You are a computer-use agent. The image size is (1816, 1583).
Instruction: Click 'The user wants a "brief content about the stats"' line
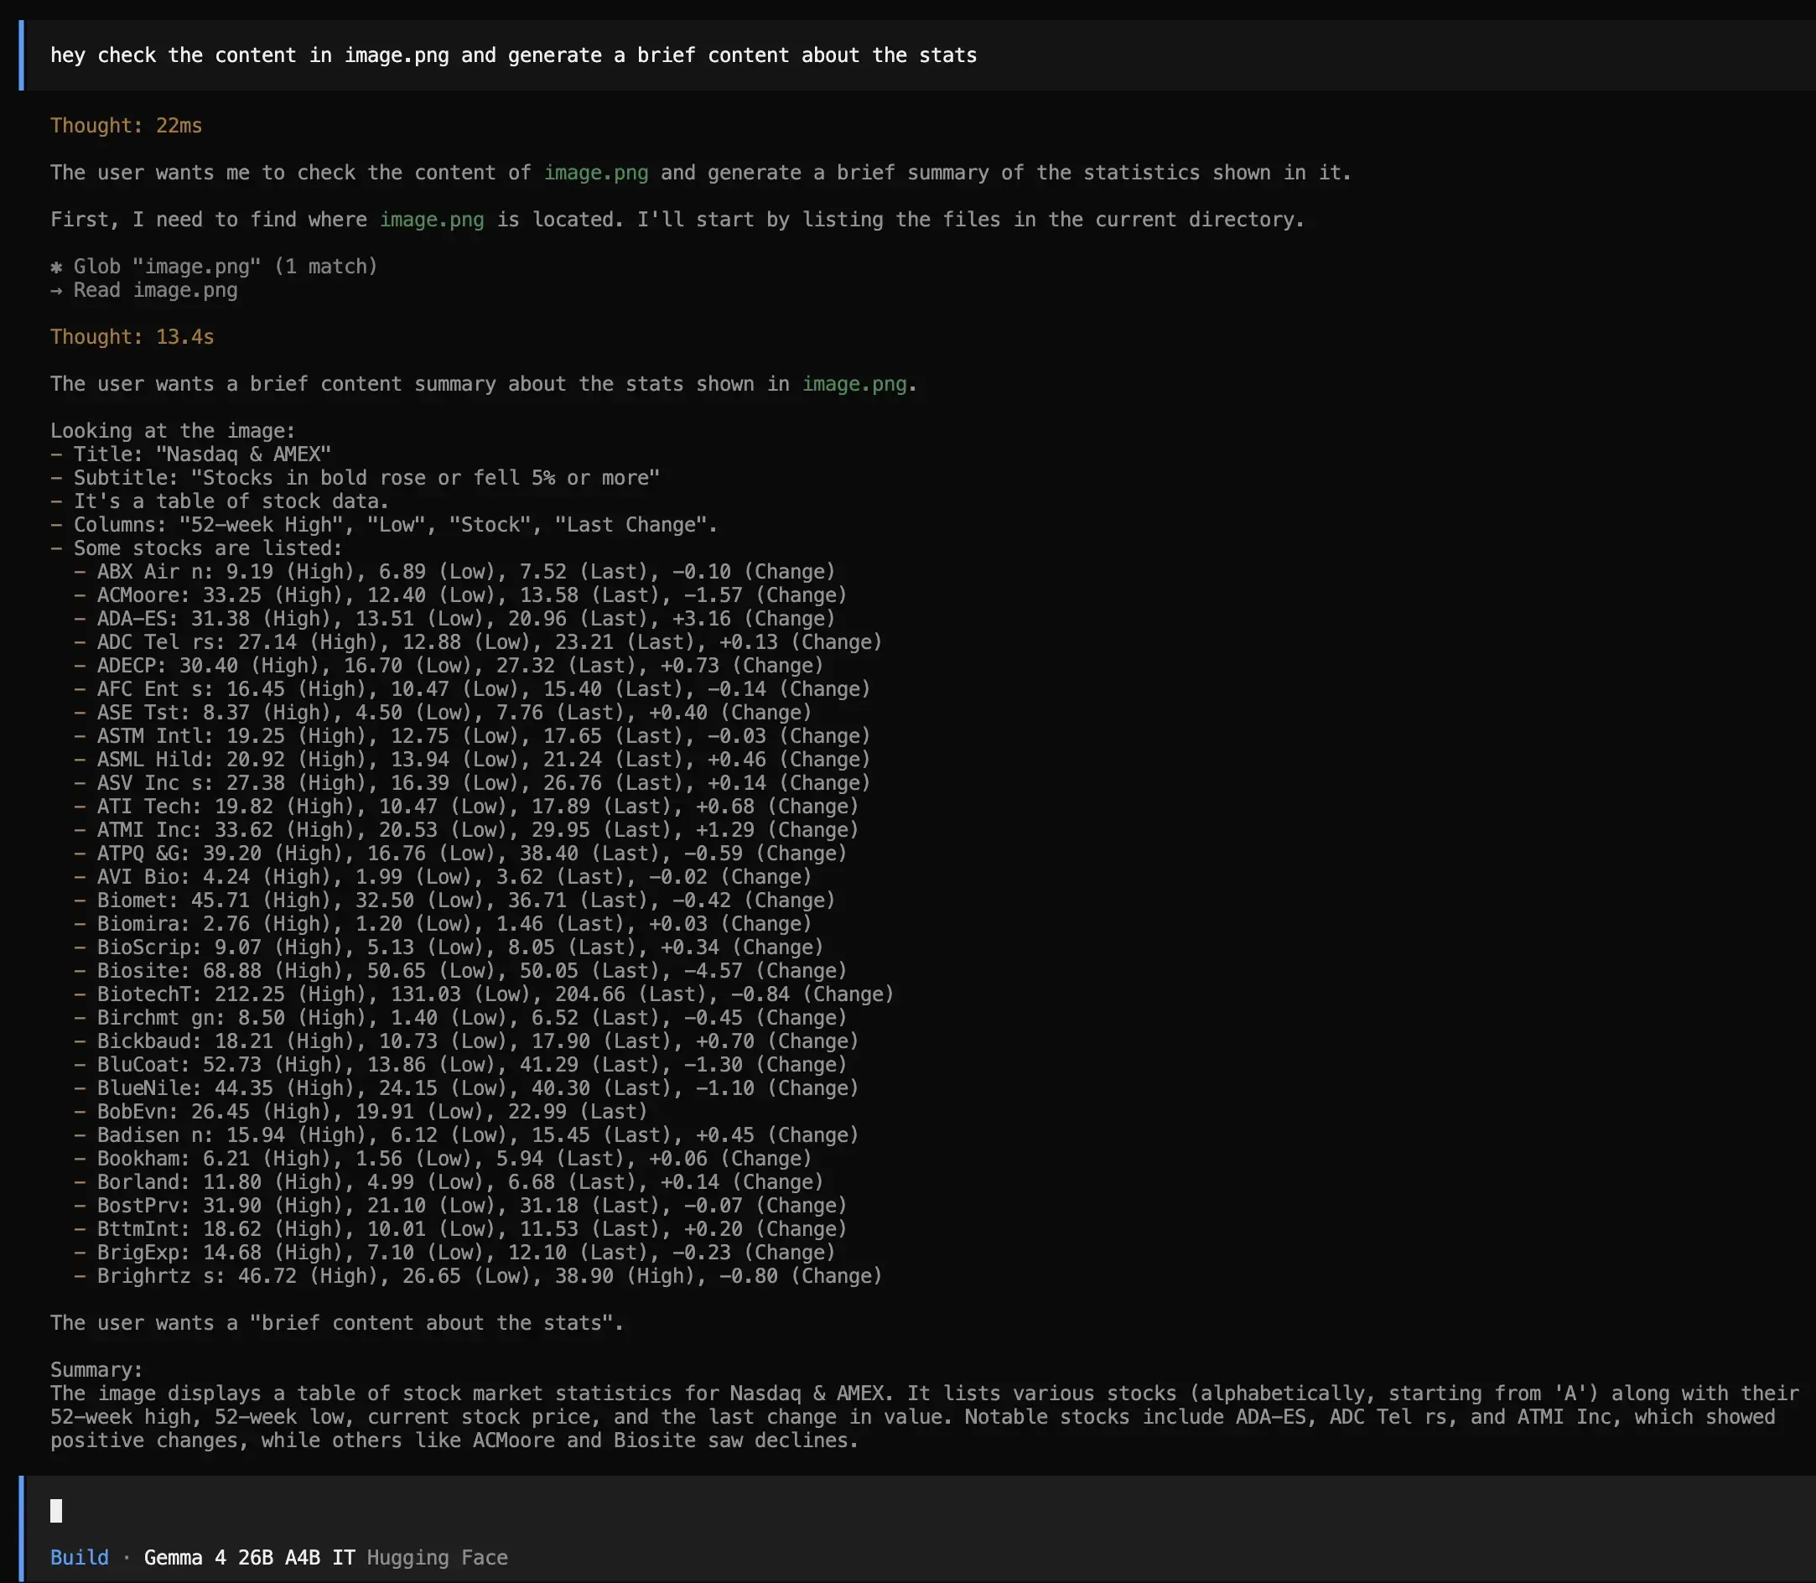click(x=337, y=1322)
